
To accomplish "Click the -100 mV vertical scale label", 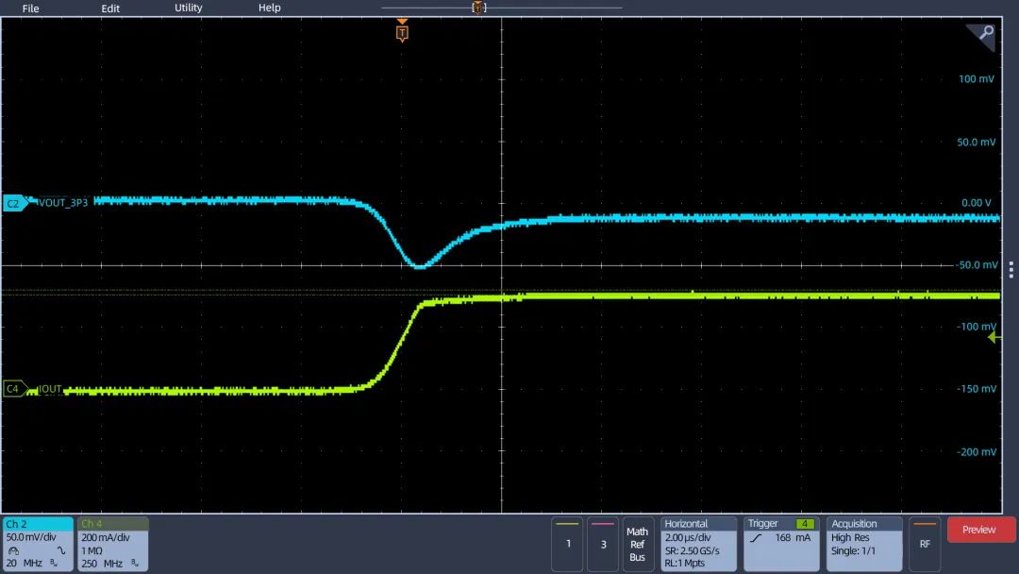I will click(x=977, y=327).
